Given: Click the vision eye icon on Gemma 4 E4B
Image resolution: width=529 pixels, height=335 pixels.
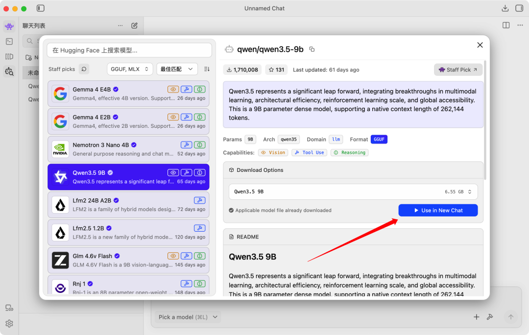Looking at the screenshot, I should point(173,89).
